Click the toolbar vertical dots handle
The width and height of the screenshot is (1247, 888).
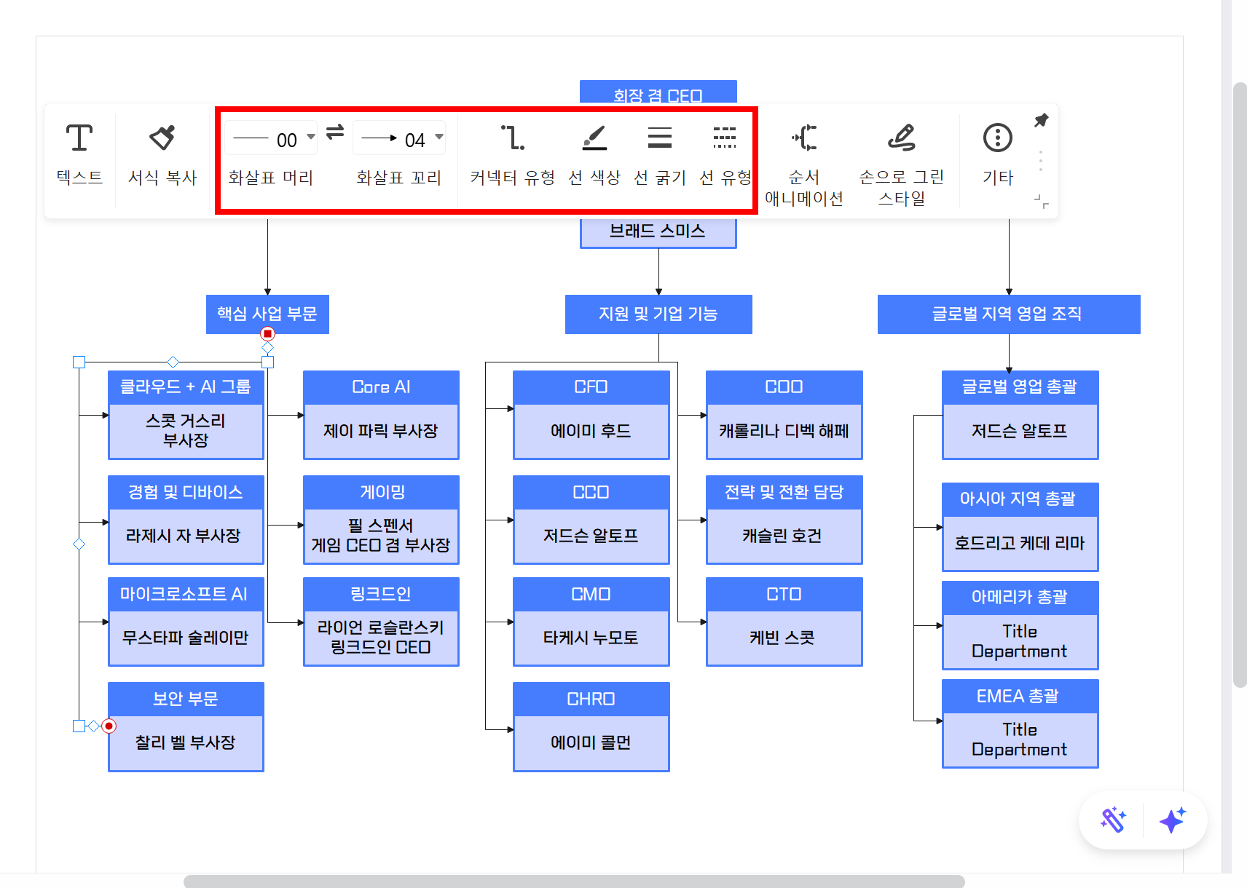pyautogui.click(x=1041, y=160)
